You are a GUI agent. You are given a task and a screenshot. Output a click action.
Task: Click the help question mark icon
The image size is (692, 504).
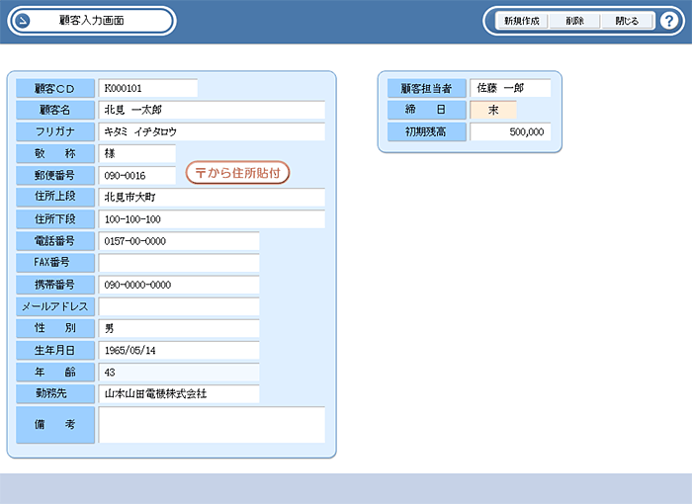pyautogui.click(x=668, y=21)
